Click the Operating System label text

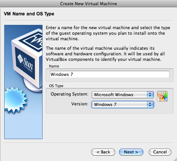(x=69, y=94)
